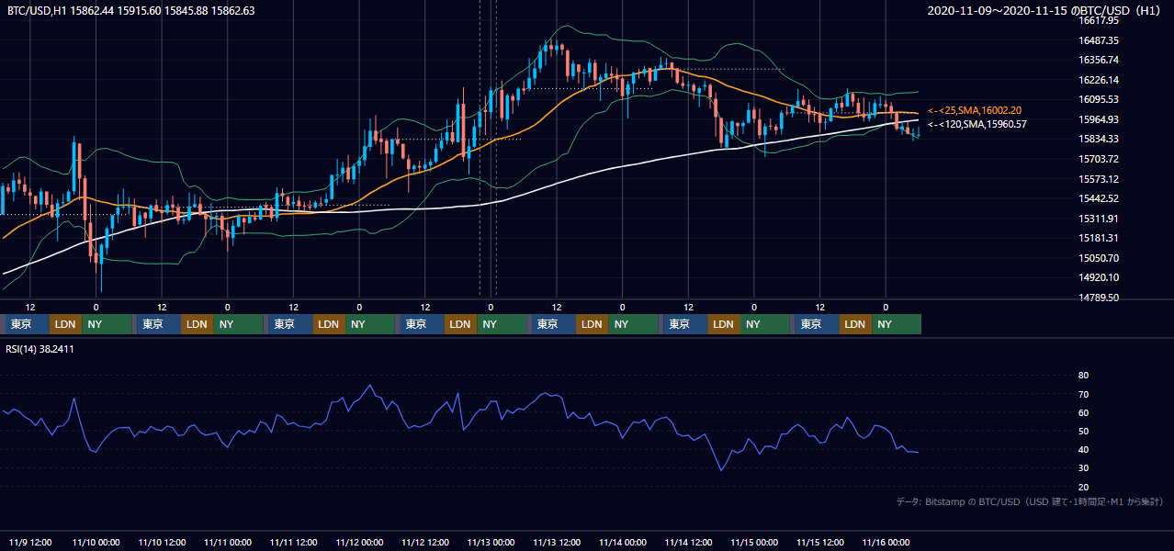Click the 11/15 12:00 time label

820,543
